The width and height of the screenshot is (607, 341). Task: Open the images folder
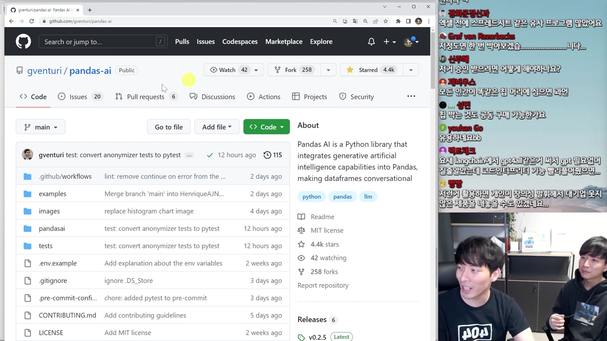[x=49, y=211]
